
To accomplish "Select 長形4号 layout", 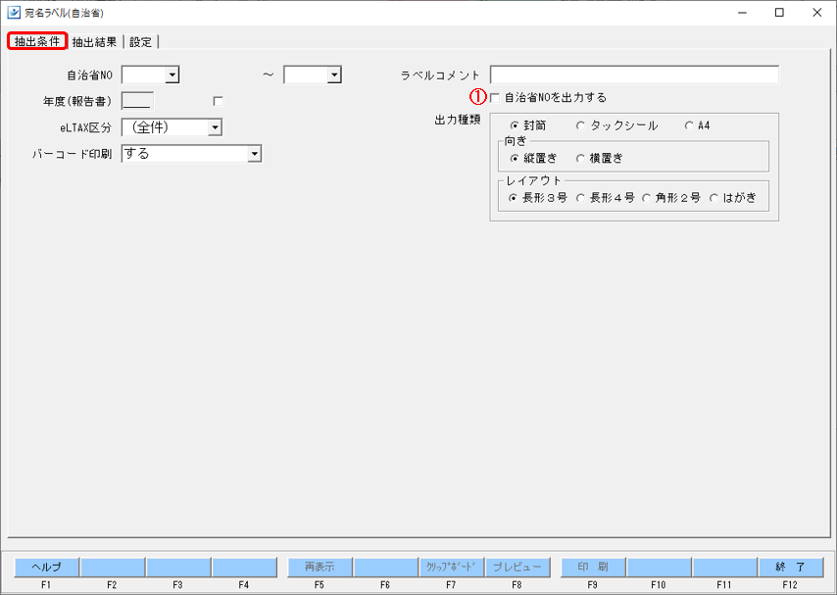I will click(580, 198).
